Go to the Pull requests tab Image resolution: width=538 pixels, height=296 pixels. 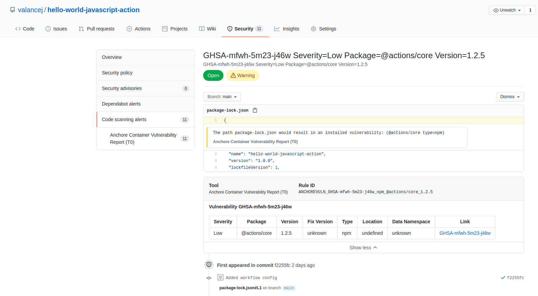pos(96,29)
